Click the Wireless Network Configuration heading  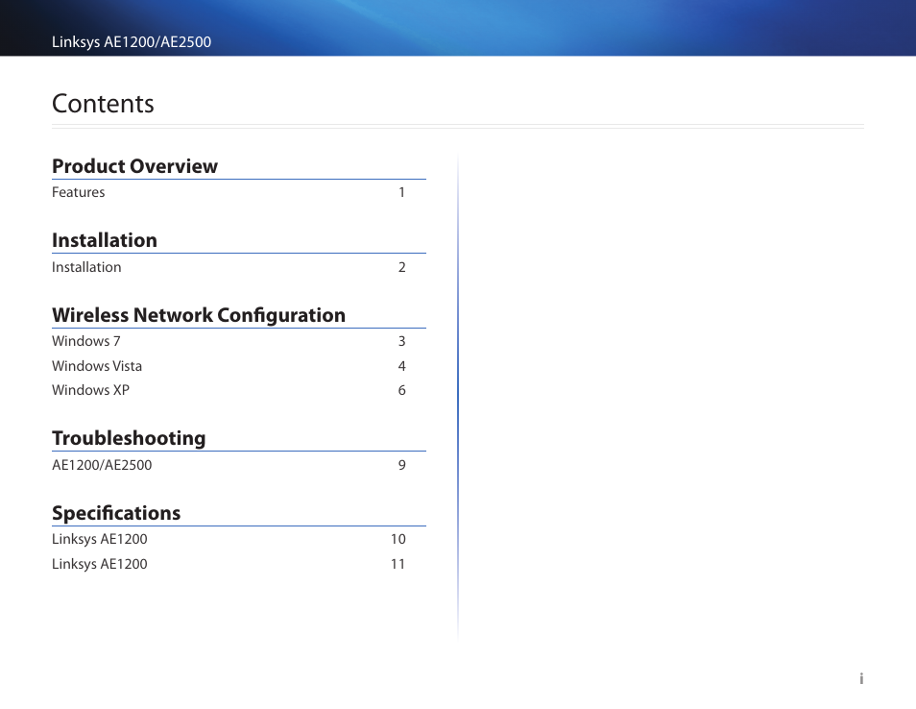[199, 315]
